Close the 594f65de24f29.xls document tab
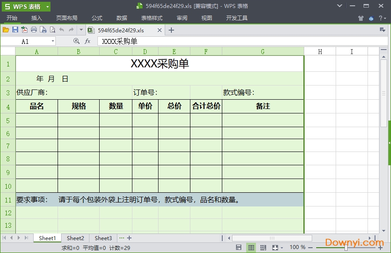Viewport: 391px width, 253px height. click(x=159, y=30)
